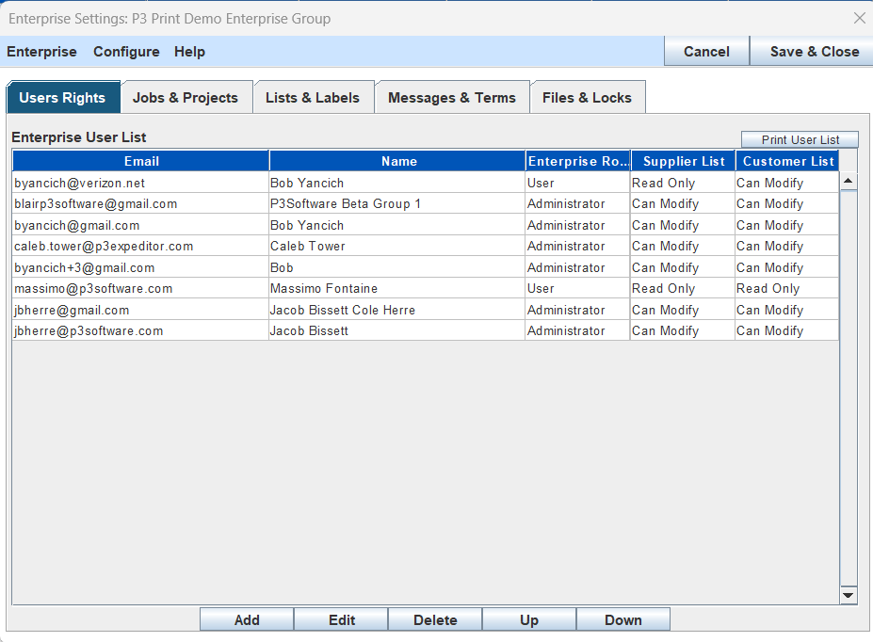
Task: Click the Cancel button
Action: [x=706, y=52]
